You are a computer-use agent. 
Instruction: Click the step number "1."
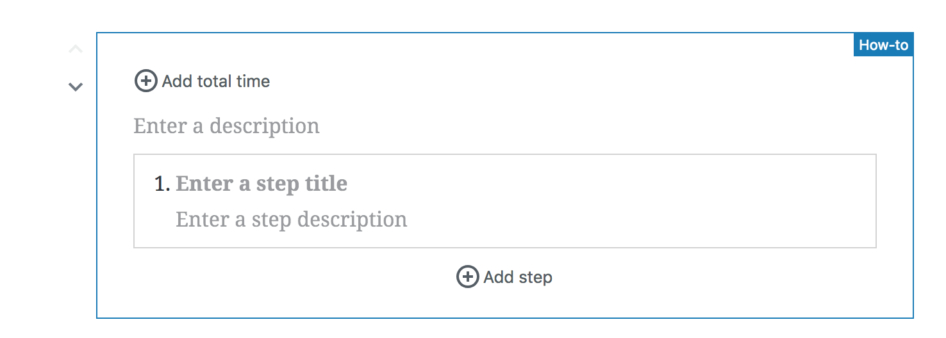[x=162, y=184]
